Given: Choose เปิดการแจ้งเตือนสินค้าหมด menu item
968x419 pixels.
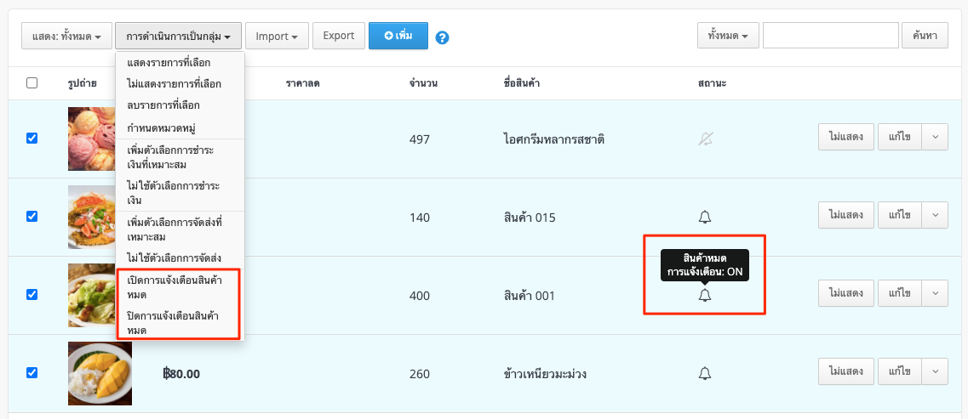Looking at the screenshot, I should 180,288.
